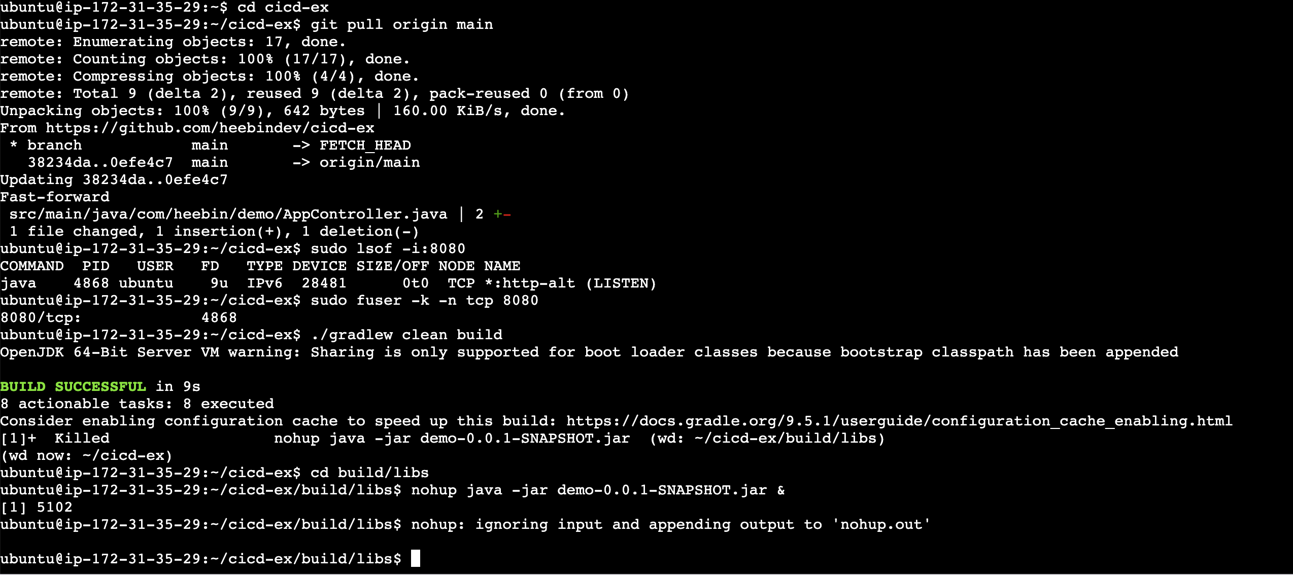Viewport: 1293px width, 575px height.
Task: Click the terminal cursor block at prompt
Action: pyautogui.click(x=415, y=558)
